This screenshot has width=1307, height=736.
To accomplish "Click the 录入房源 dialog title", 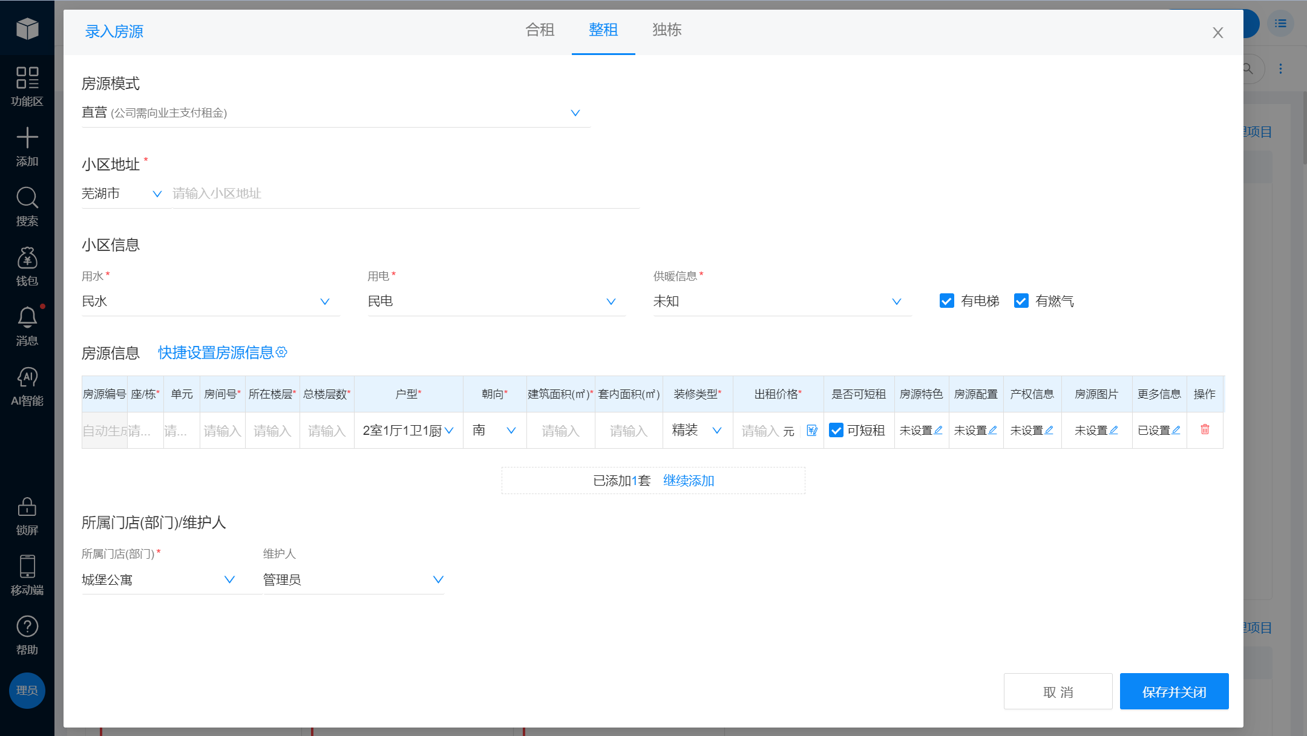I will (x=114, y=31).
